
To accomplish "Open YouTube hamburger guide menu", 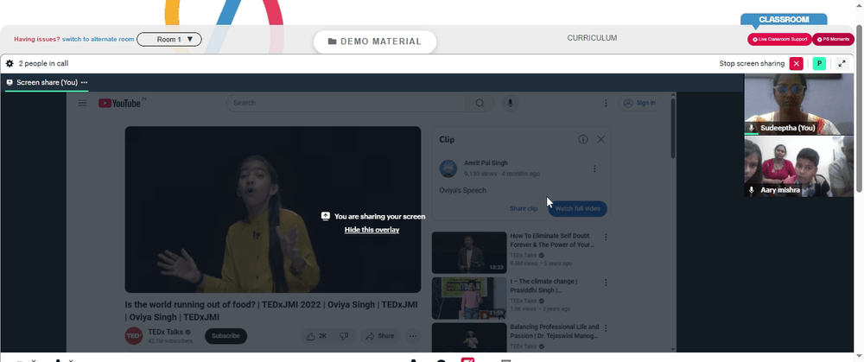I will click(x=82, y=103).
